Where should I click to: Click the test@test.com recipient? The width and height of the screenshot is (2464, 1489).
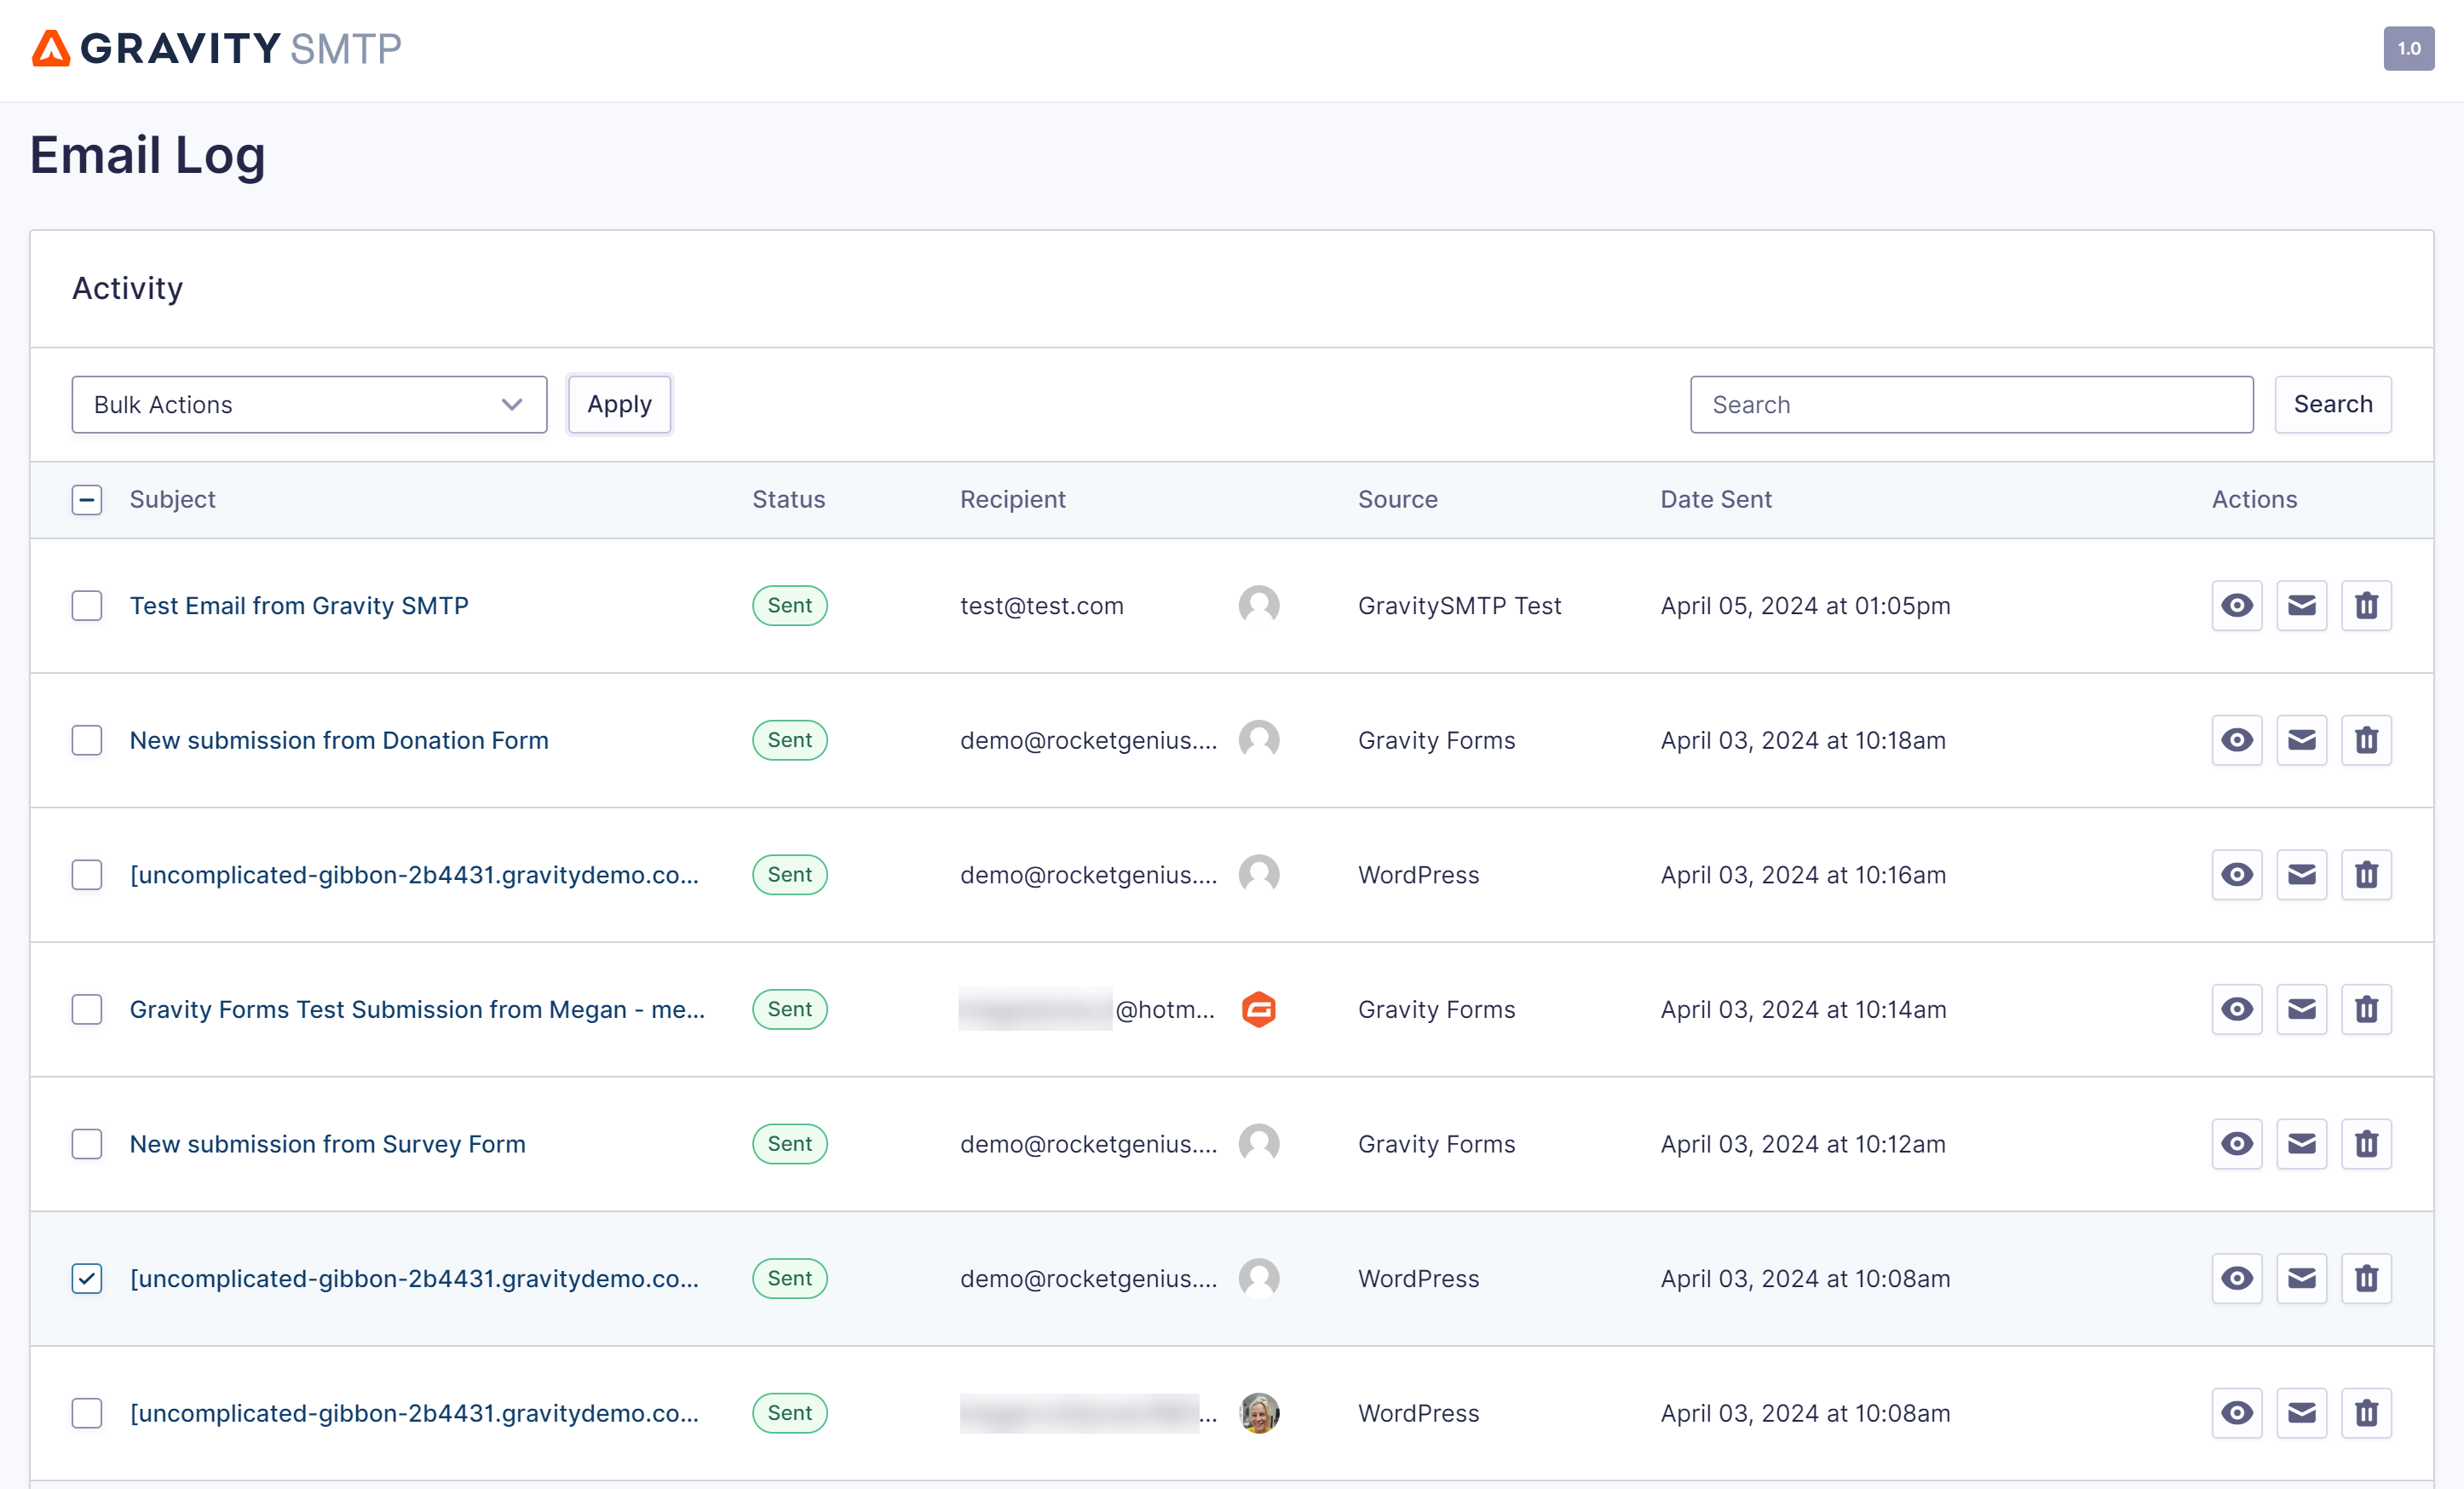coord(1042,606)
